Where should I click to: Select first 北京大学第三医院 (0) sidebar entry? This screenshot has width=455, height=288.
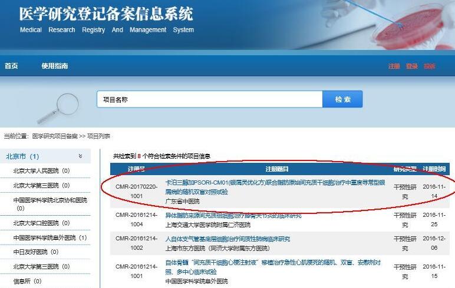click(41, 185)
